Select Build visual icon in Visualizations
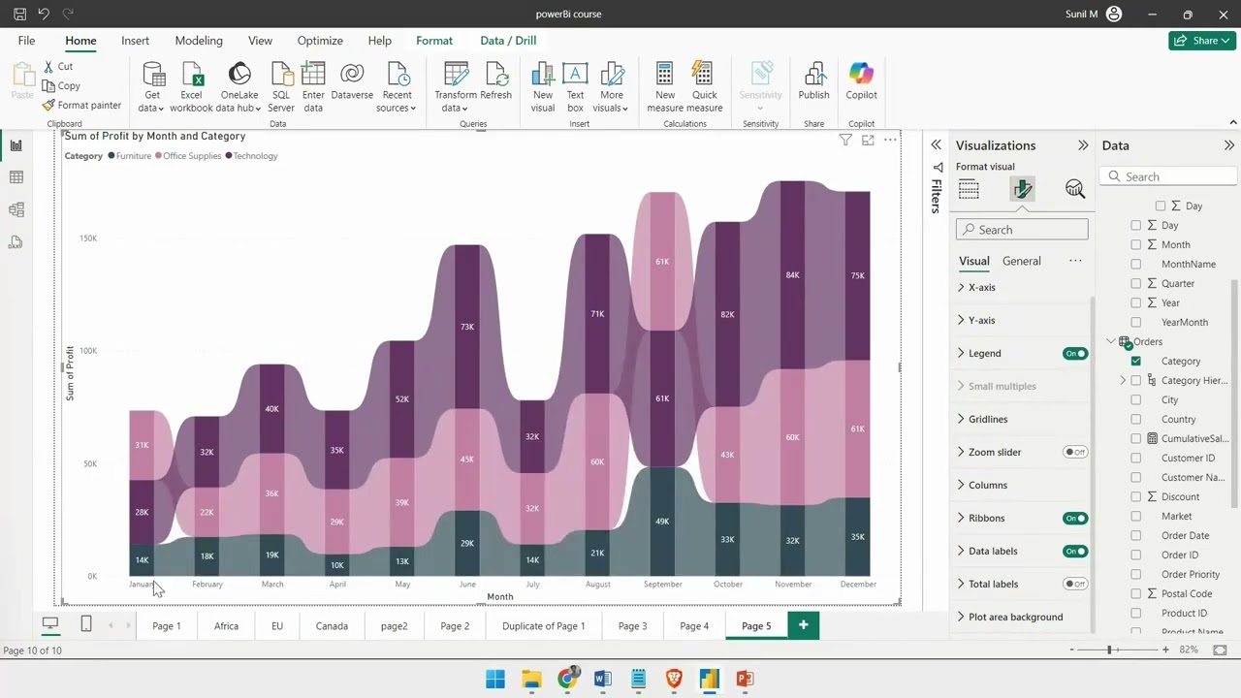This screenshot has width=1241, height=698. click(969, 189)
